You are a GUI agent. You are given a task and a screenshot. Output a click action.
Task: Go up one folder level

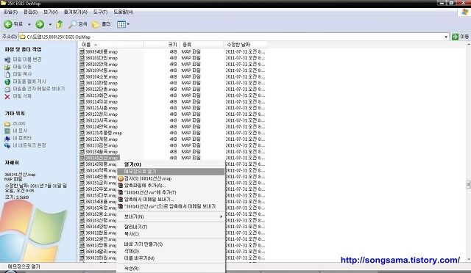point(60,24)
